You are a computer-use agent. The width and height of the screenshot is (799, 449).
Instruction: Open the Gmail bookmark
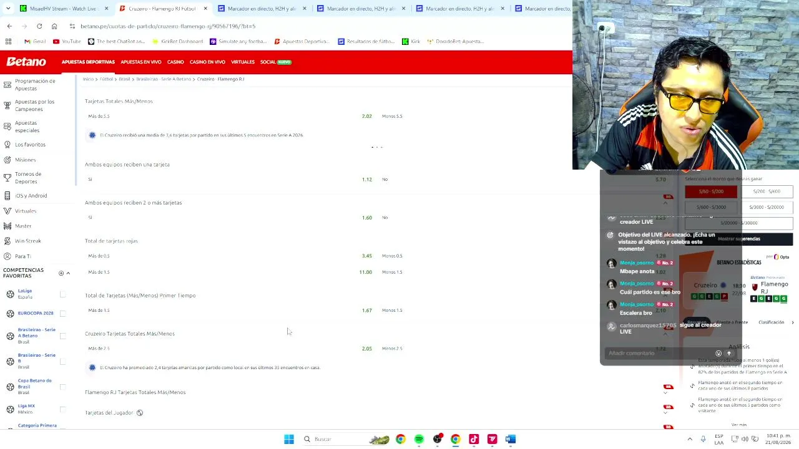click(35, 41)
